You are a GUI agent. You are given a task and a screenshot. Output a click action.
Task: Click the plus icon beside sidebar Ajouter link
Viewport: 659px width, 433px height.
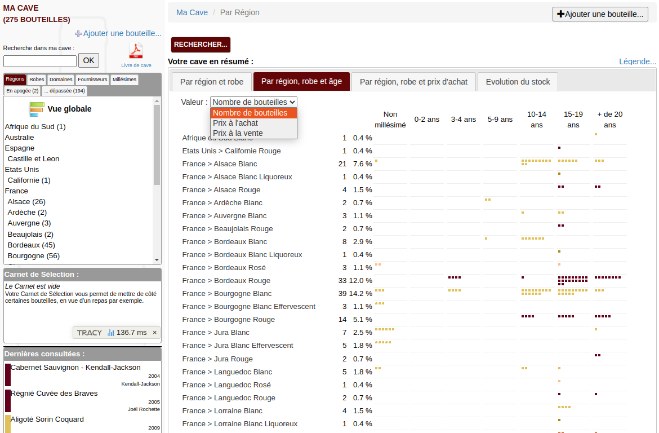pyautogui.click(x=78, y=34)
